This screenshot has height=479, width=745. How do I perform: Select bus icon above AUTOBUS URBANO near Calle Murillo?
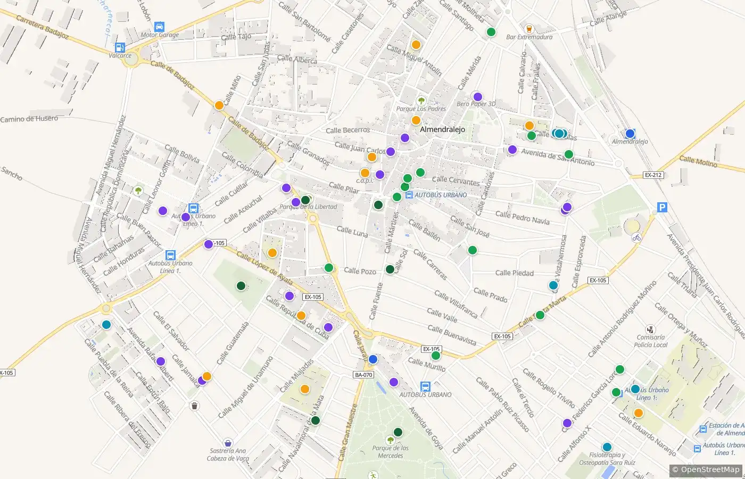tap(425, 387)
